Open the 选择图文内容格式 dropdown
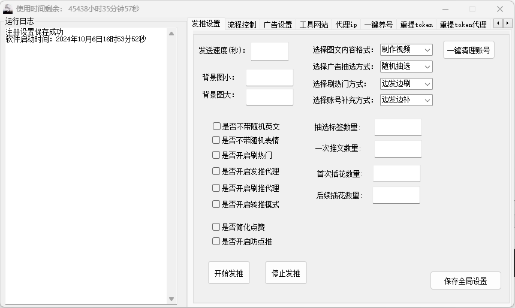 [406, 50]
